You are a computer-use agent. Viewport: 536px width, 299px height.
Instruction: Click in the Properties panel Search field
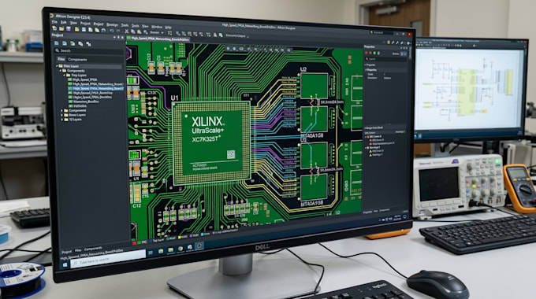pyautogui.click(x=386, y=59)
